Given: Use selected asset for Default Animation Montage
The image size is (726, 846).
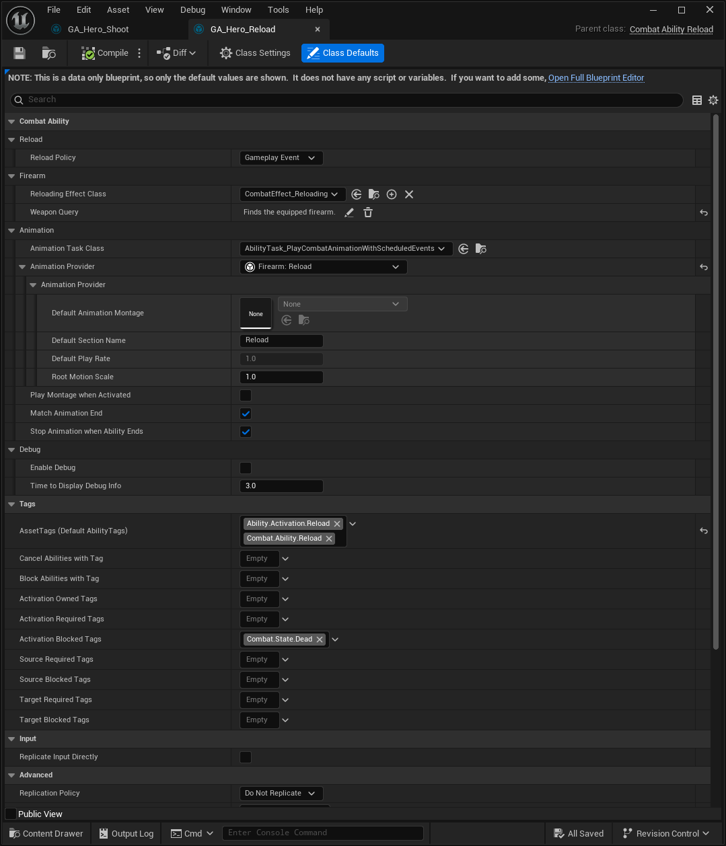Looking at the screenshot, I should (287, 320).
